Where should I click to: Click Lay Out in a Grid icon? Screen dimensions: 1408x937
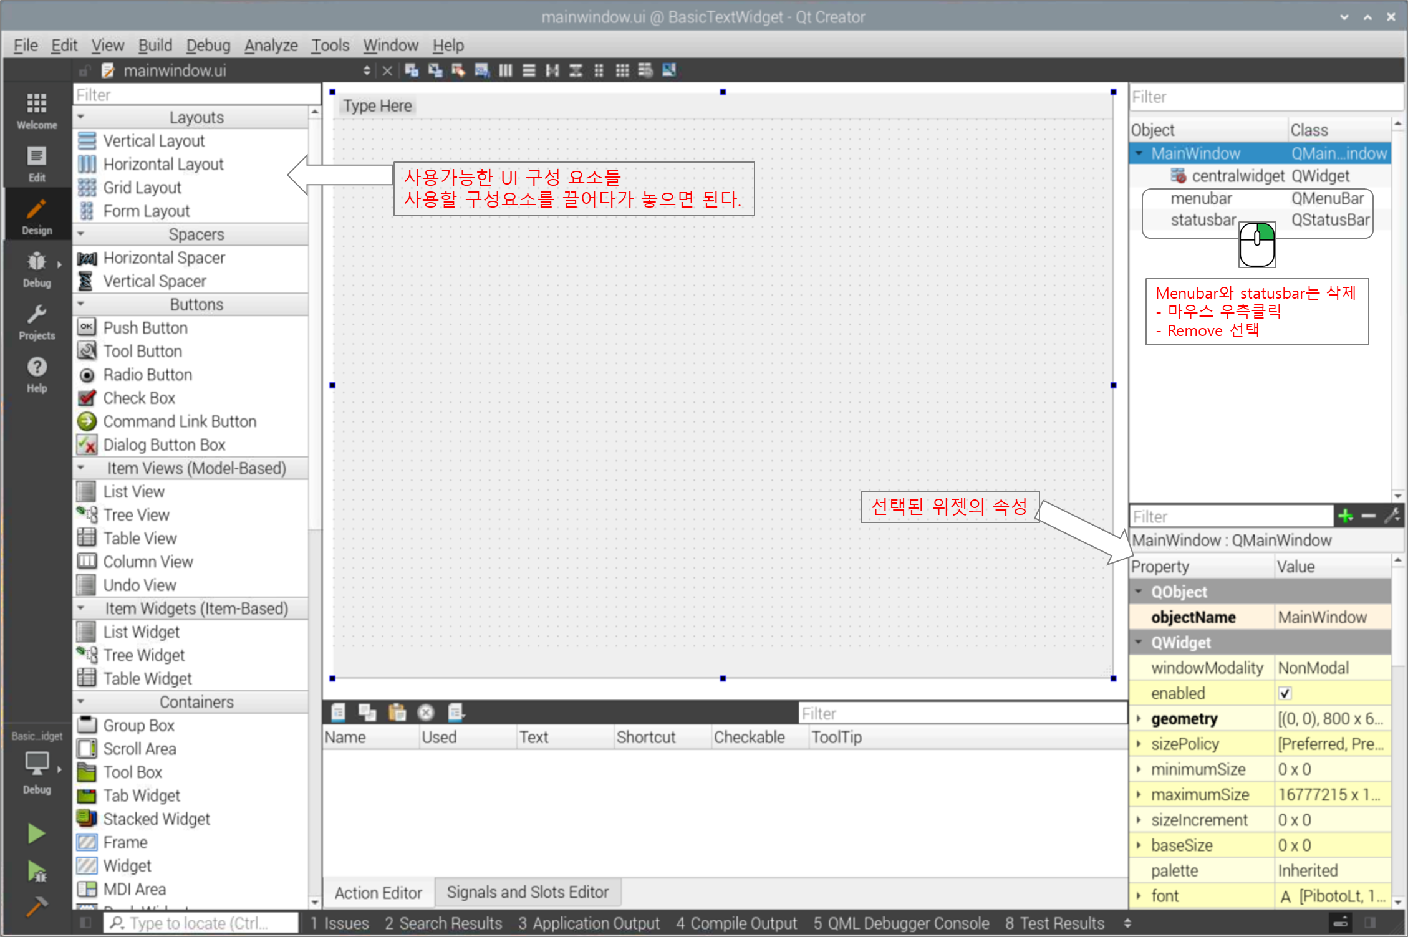[x=622, y=70]
